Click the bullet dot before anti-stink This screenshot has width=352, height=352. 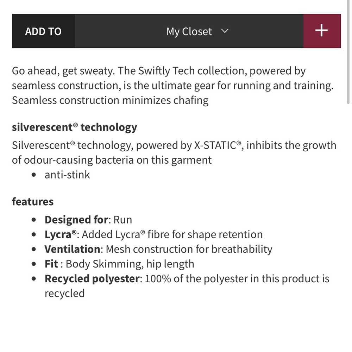coord(34,175)
